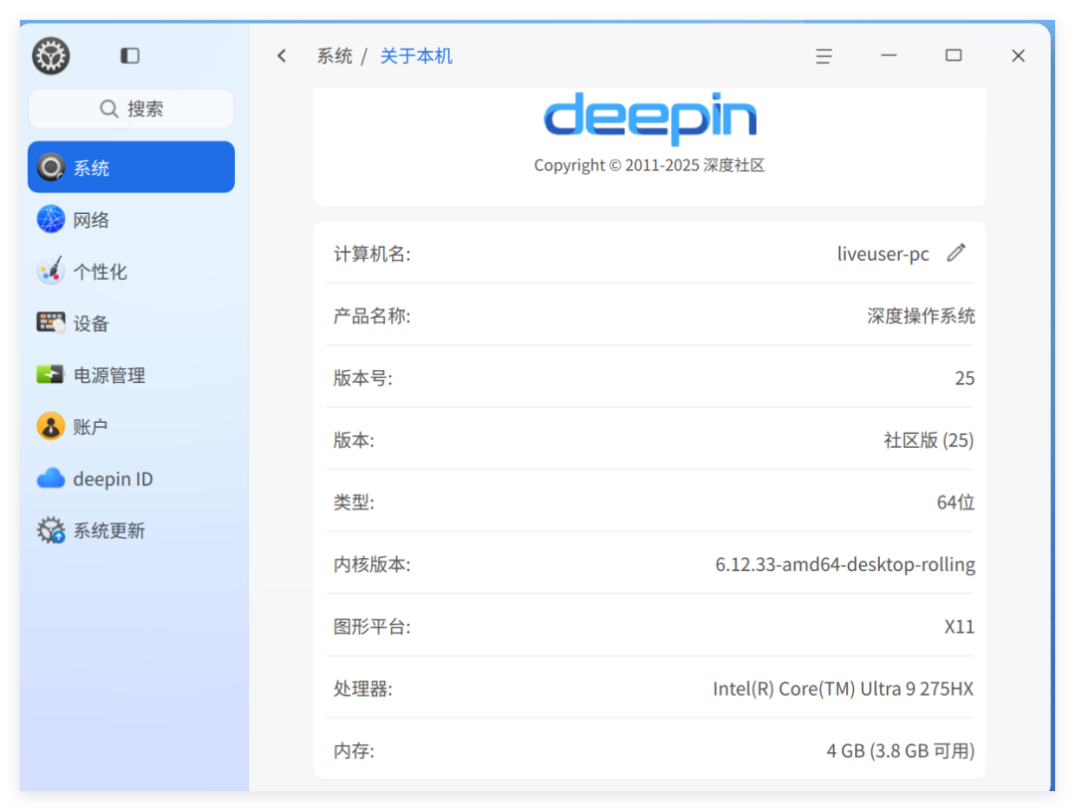Click the product name value 深度操作系统

(x=921, y=315)
